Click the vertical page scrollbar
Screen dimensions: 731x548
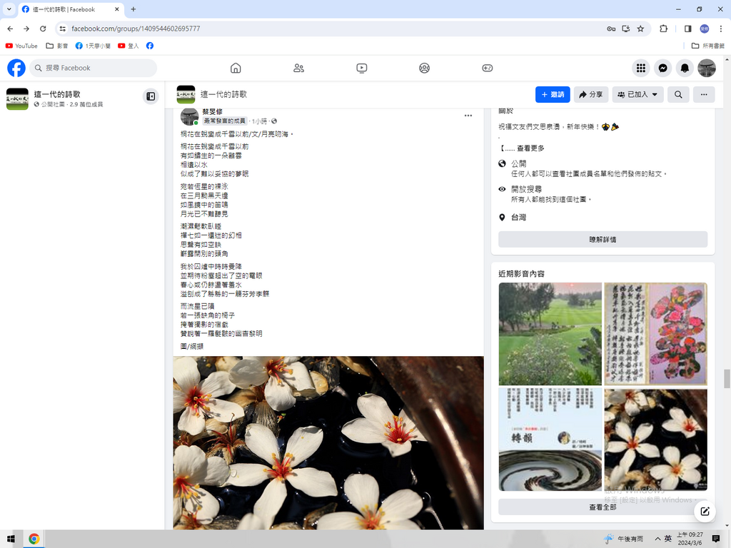[727, 378]
